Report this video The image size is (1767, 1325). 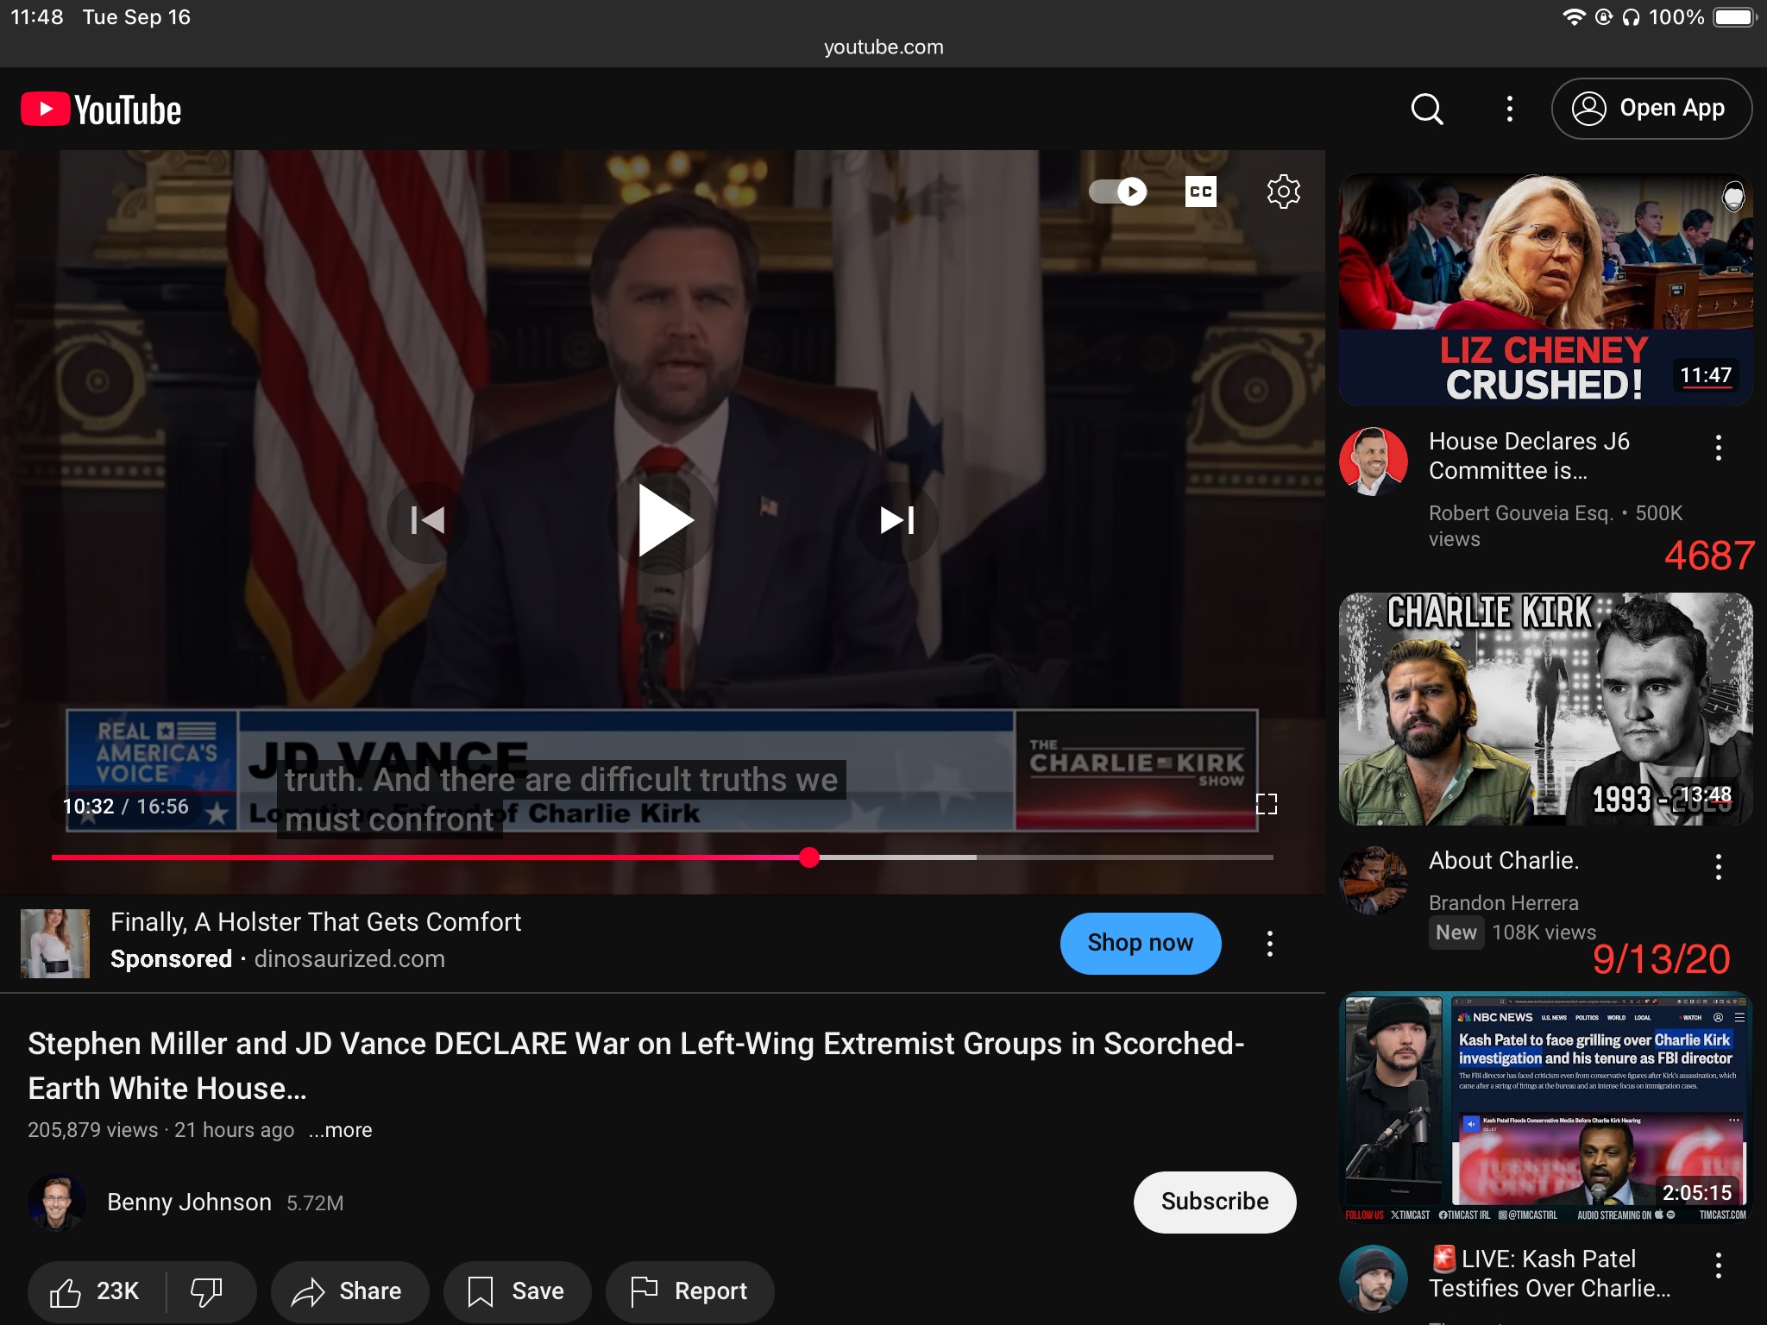click(x=689, y=1291)
